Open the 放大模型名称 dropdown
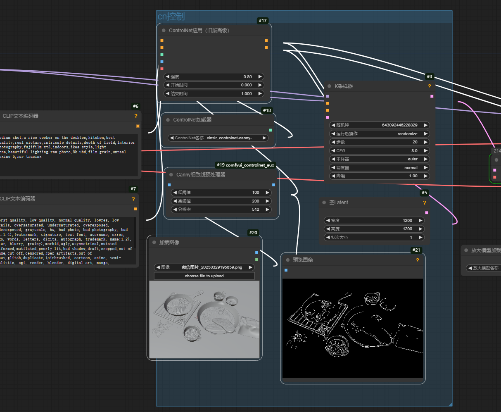Image resolution: width=501 pixels, height=412 pixels. (484, 268)
